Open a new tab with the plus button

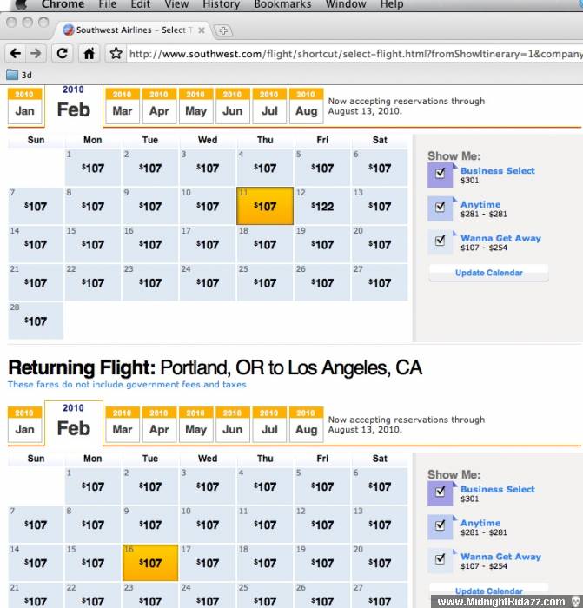point(223,30)
